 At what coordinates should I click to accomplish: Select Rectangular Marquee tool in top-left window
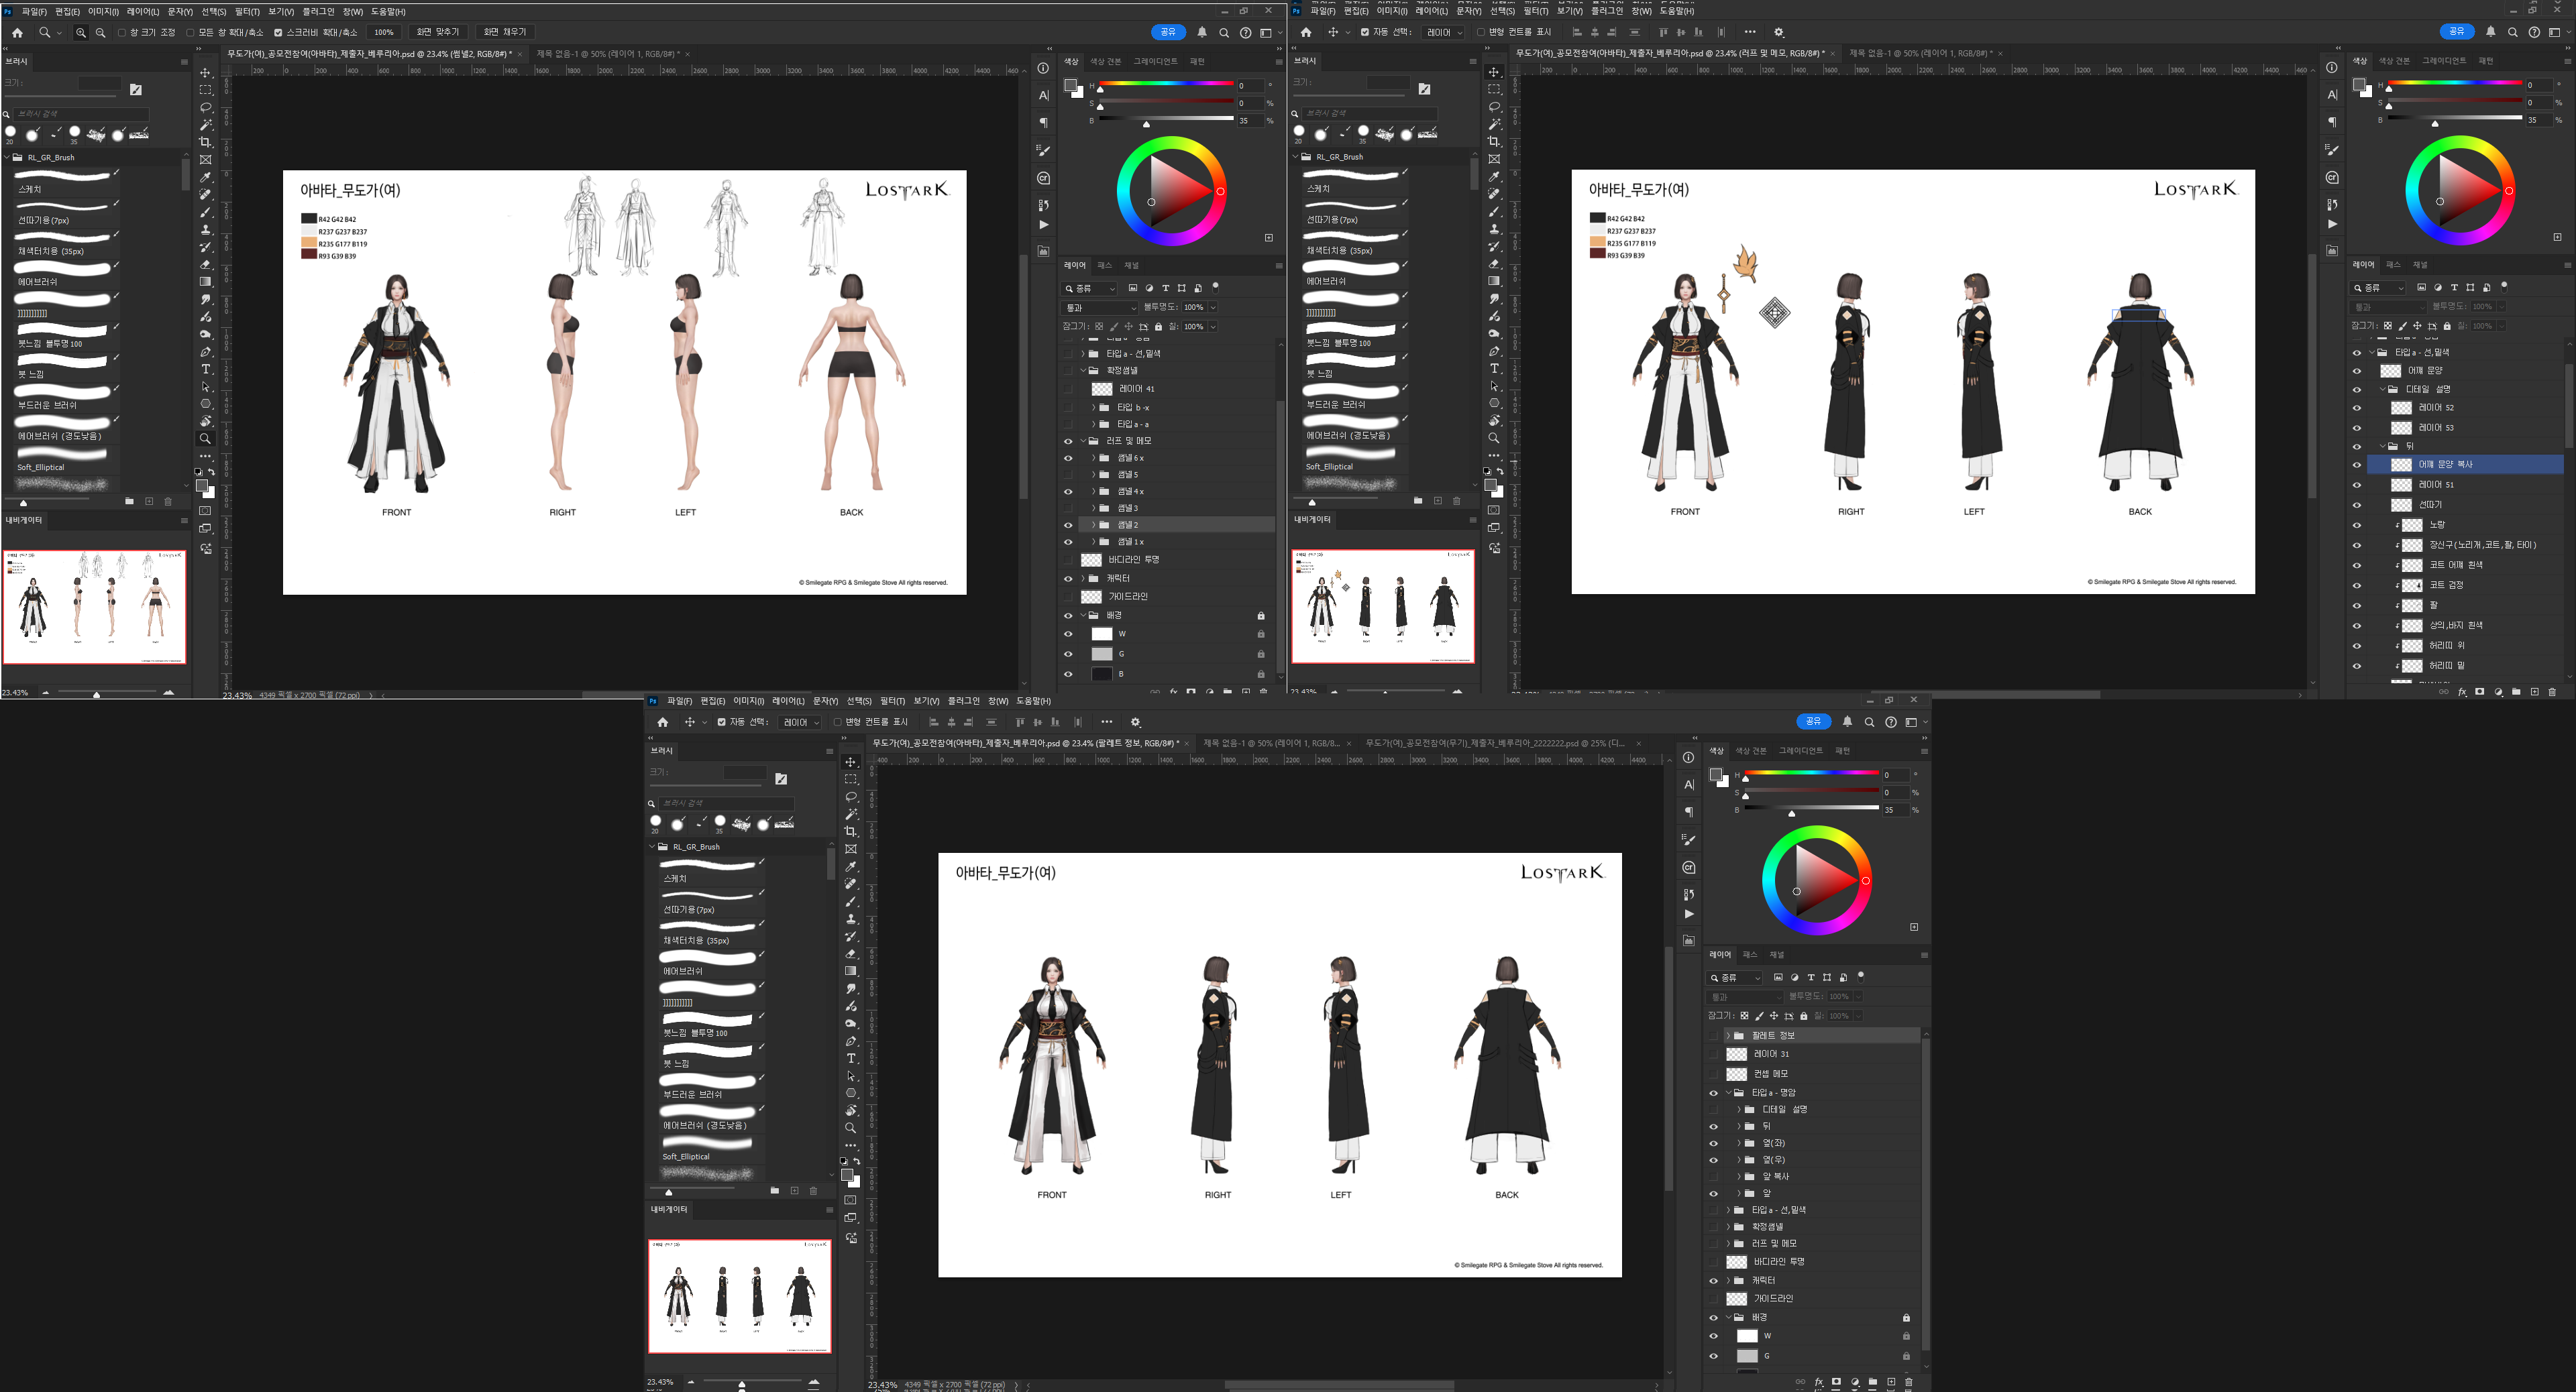(x=205, y=90)
